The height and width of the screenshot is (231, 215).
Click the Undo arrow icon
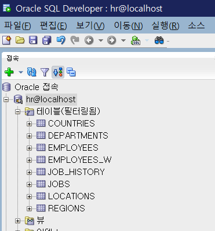61,40
